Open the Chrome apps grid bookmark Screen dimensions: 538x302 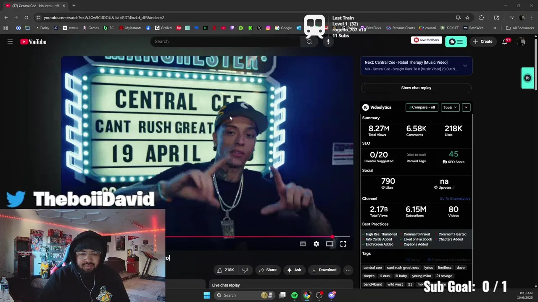[5, 28]
